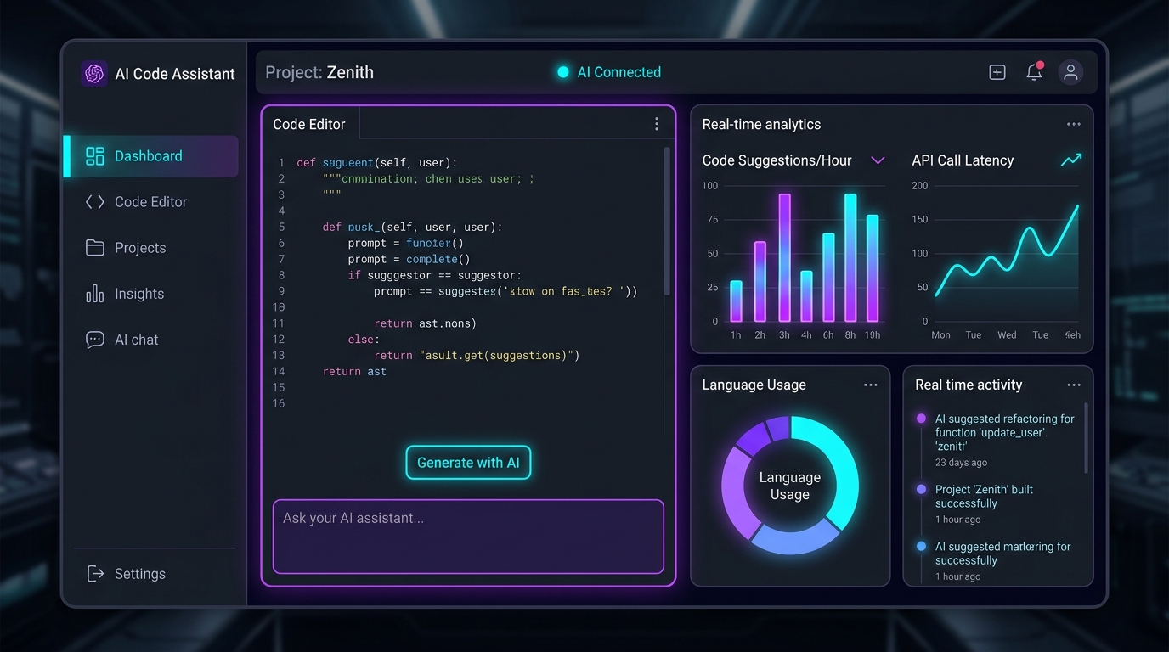Screen dimensions: 1169x652
Task: Open Language Usage more options menu
Action: coord(871,385)
